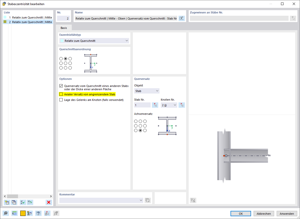This screenshot has width=300, height=219.
Task: Select center radio in Querschnittsanordnung
Action: click(x=65, y=63)
